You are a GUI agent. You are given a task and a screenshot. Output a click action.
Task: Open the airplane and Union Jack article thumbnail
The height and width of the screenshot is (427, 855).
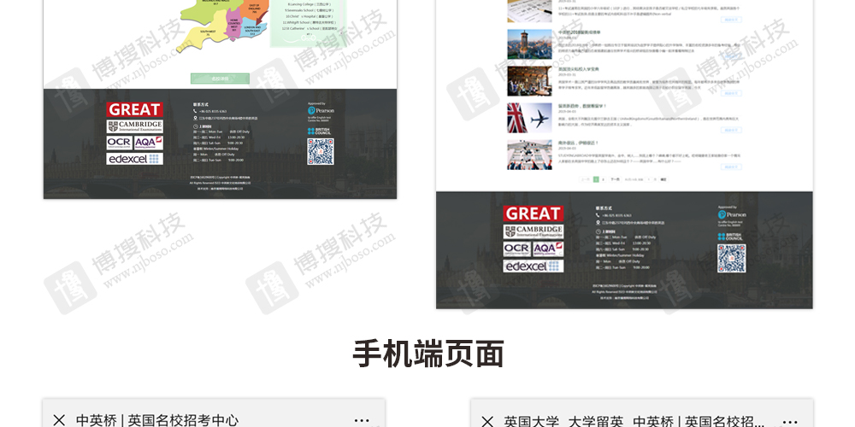click(x=529, y=118)
